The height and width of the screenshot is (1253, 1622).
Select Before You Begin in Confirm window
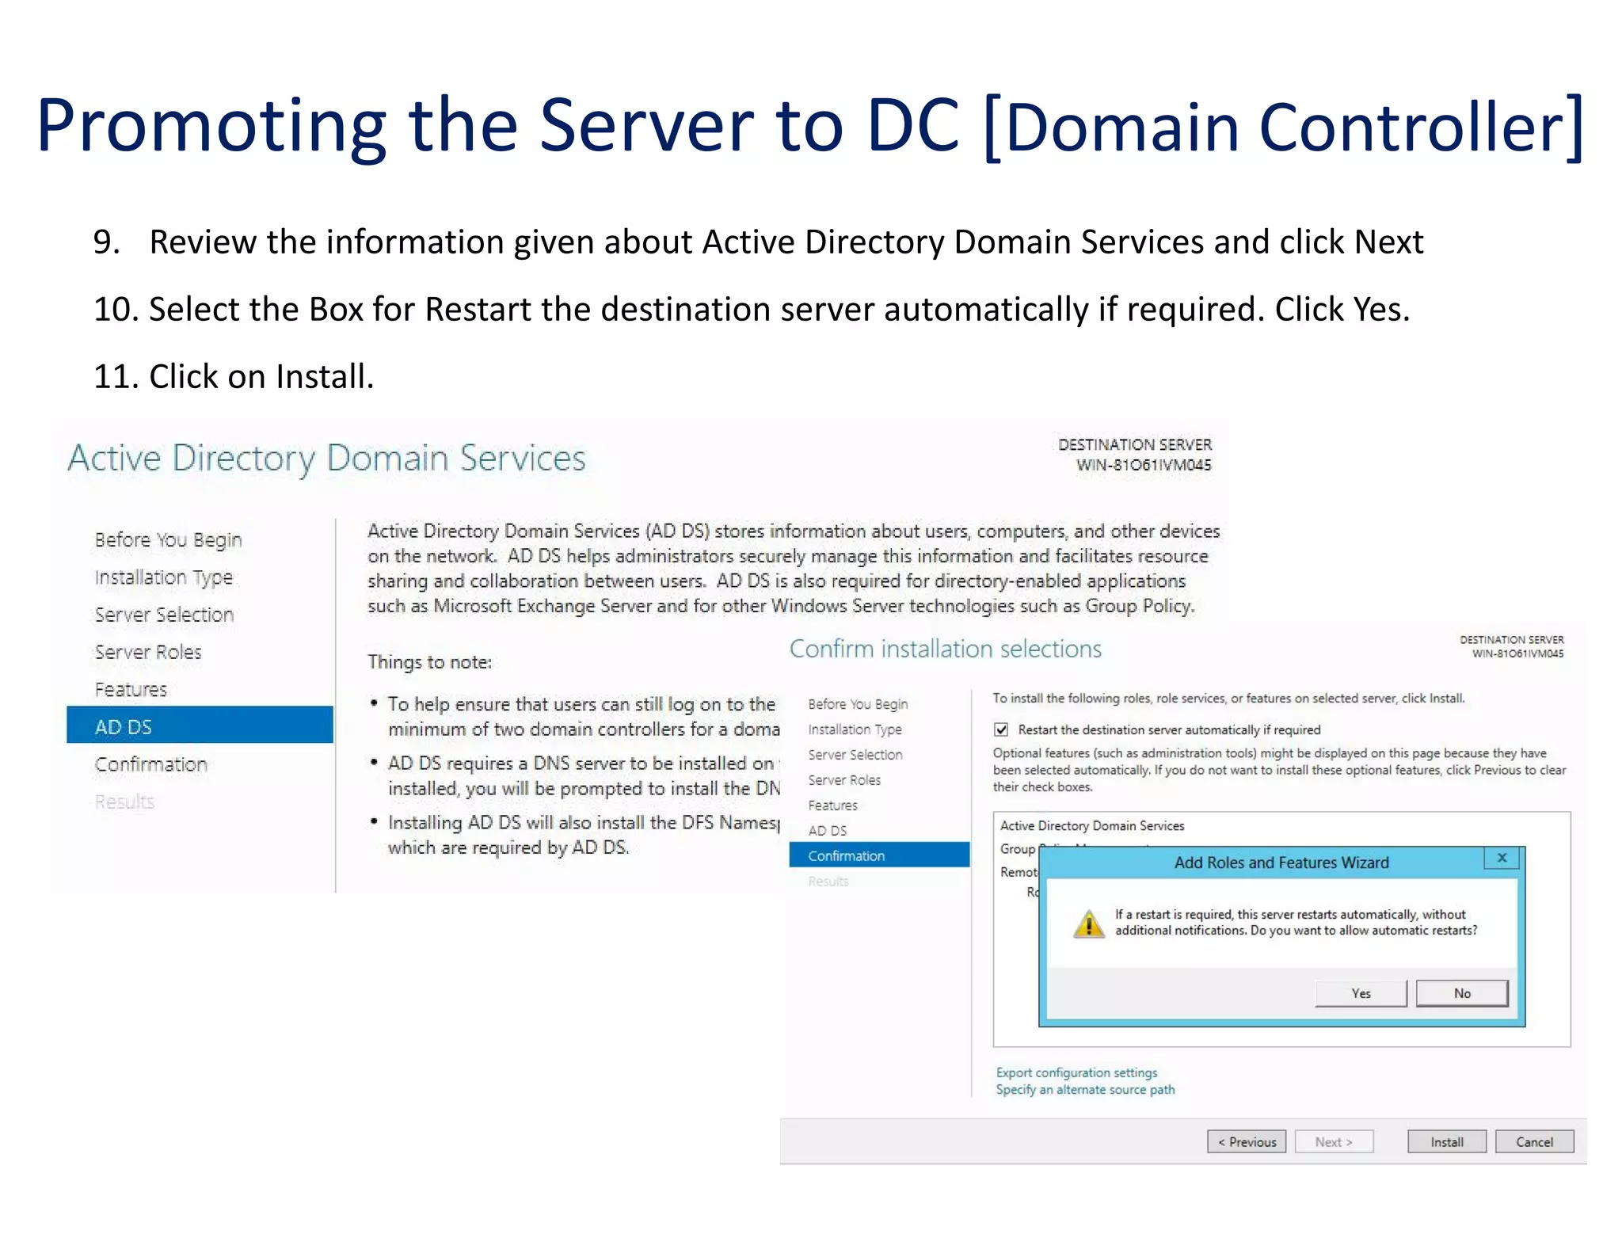click(858, 704)
